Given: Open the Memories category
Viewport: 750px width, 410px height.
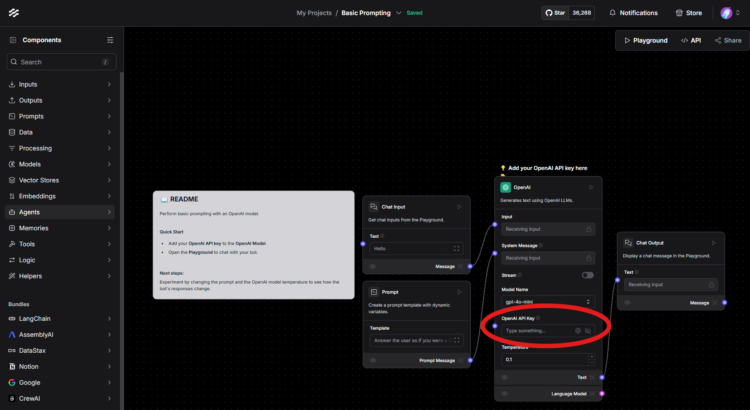Looking at the screenshot, I should 60,228.
